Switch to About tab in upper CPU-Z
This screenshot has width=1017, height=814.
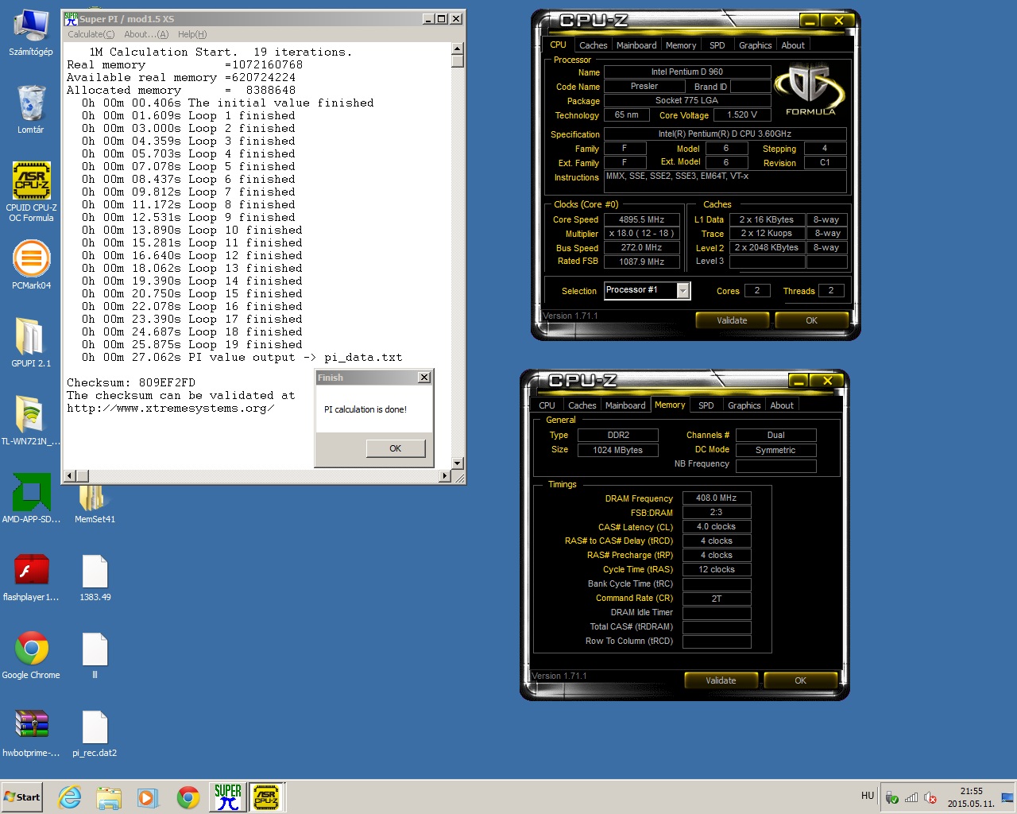tap(793, 45)
